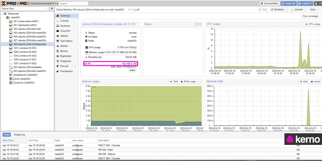This screenshot has height=161, width=322.
Task: Click the Backup floppy disk icon
Action: [x=58, y=51]
